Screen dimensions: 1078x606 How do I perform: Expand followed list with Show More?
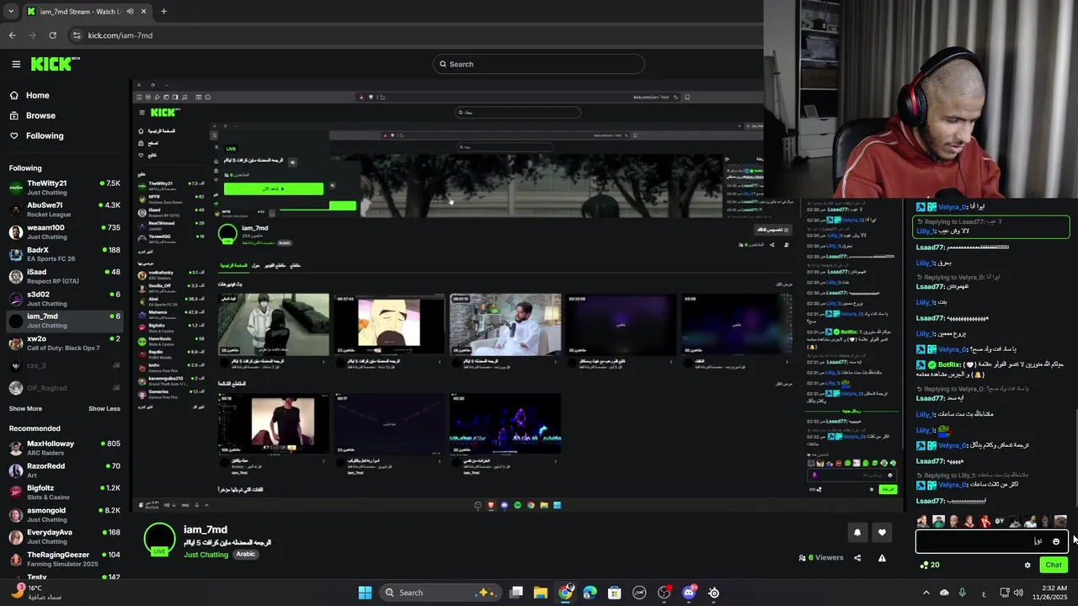[x=25, y=409]
